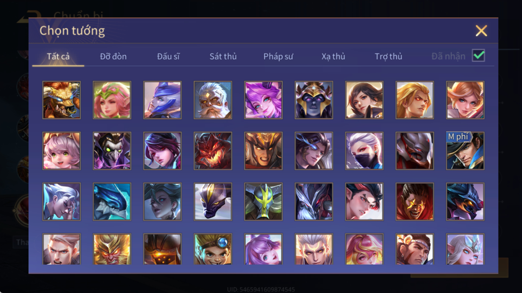This screenshot has width=522, height=293.
Task: Close the Chọn tướng dialog
Action: pyautogui.click(x=481, y=31)
